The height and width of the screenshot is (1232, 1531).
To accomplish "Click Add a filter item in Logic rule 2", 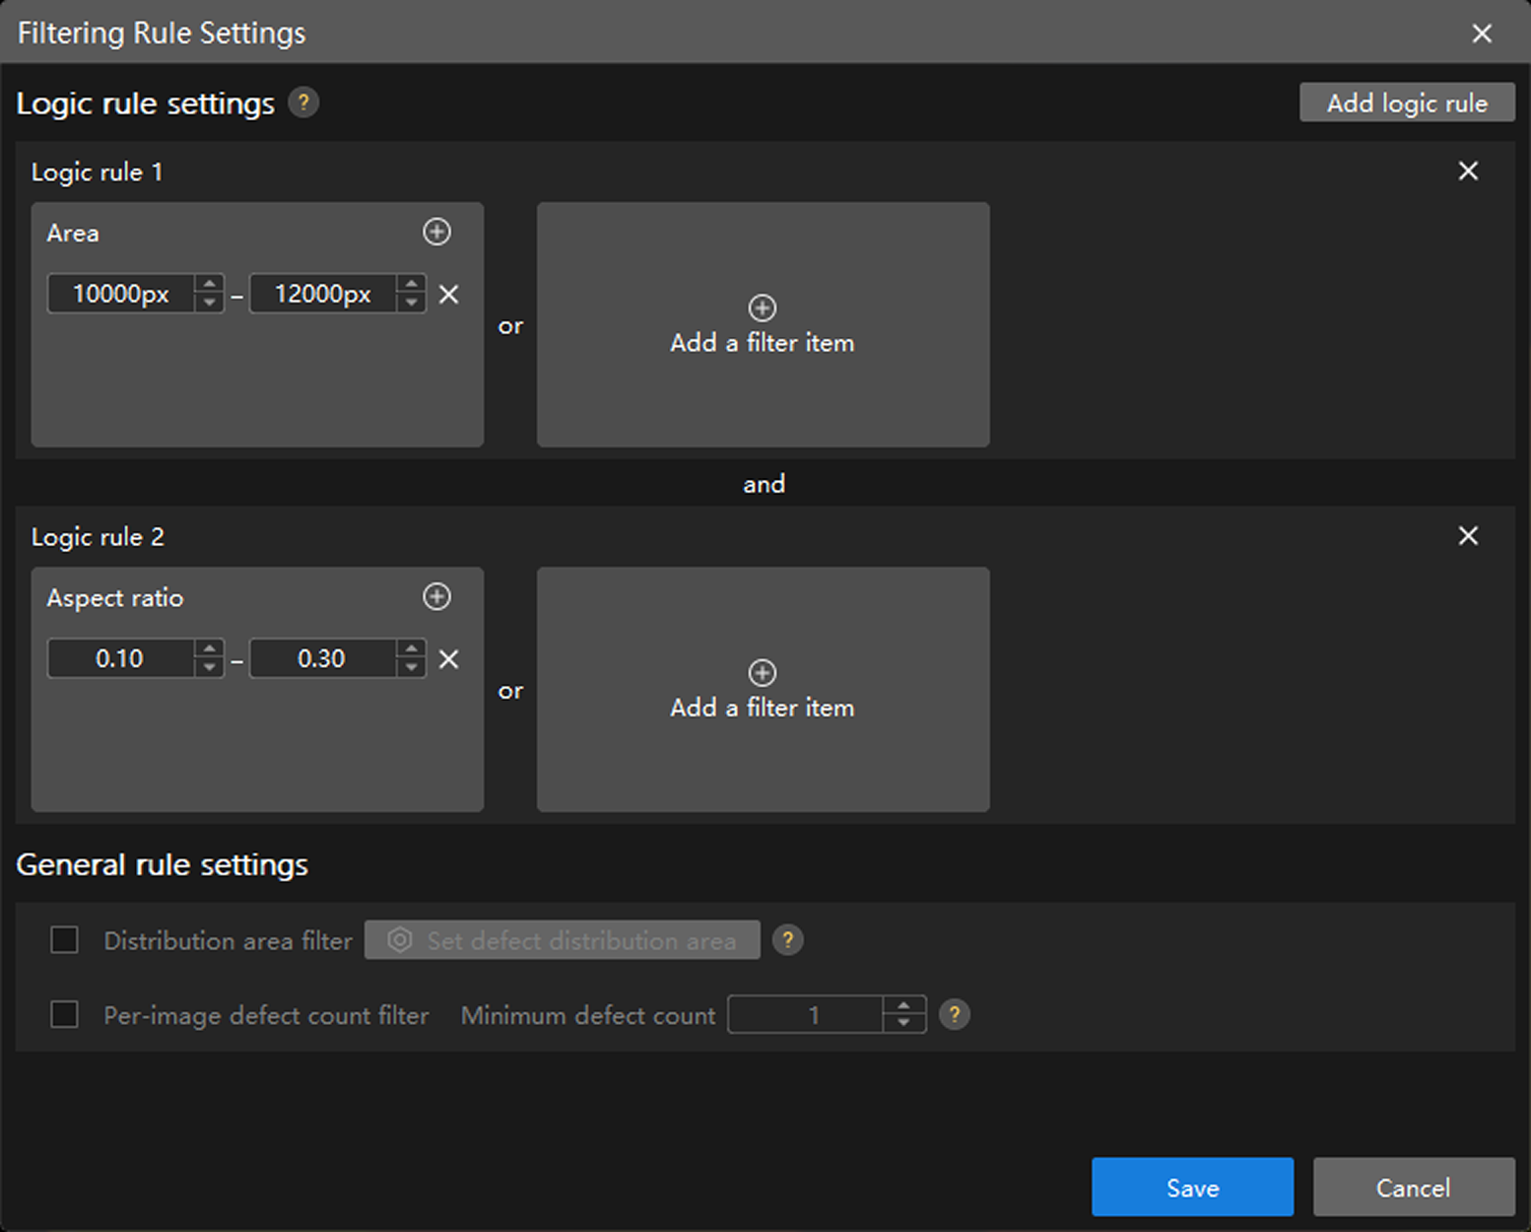I will 763,690.
